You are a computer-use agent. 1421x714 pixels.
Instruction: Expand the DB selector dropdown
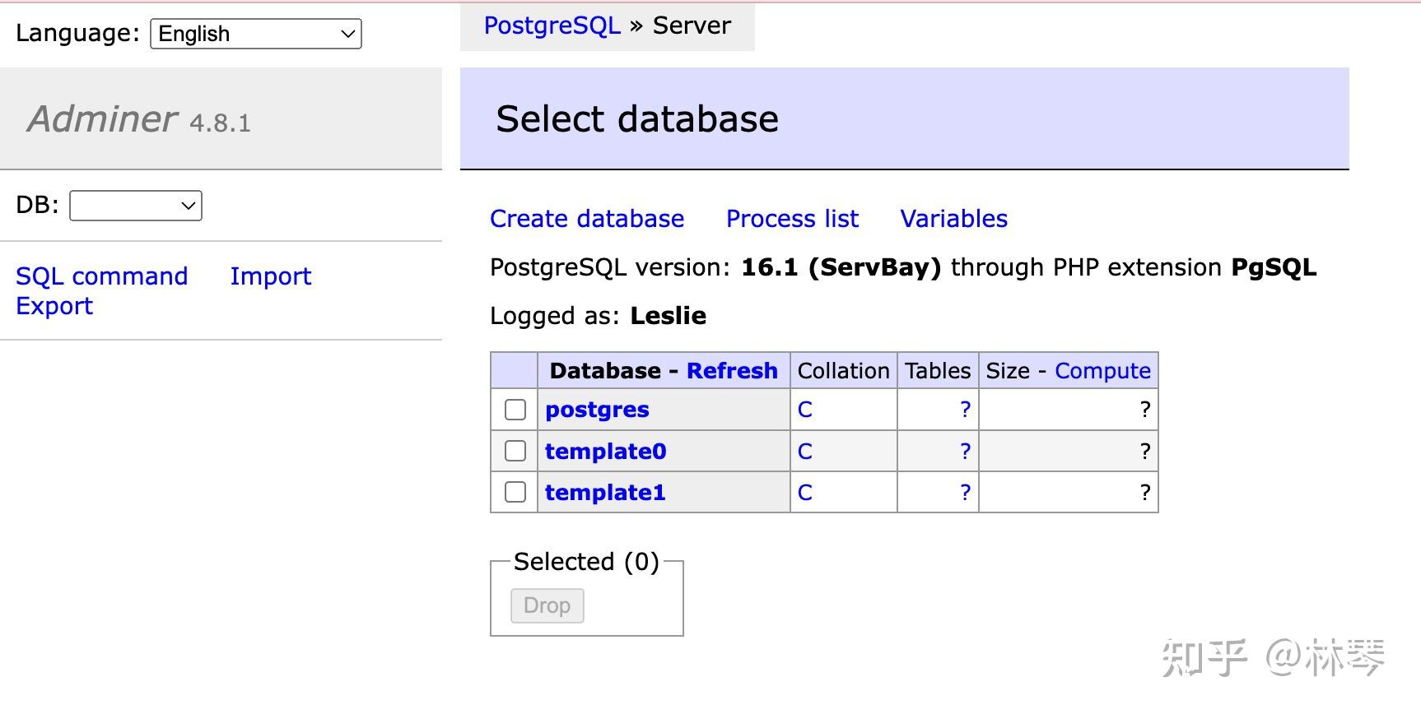136,206
